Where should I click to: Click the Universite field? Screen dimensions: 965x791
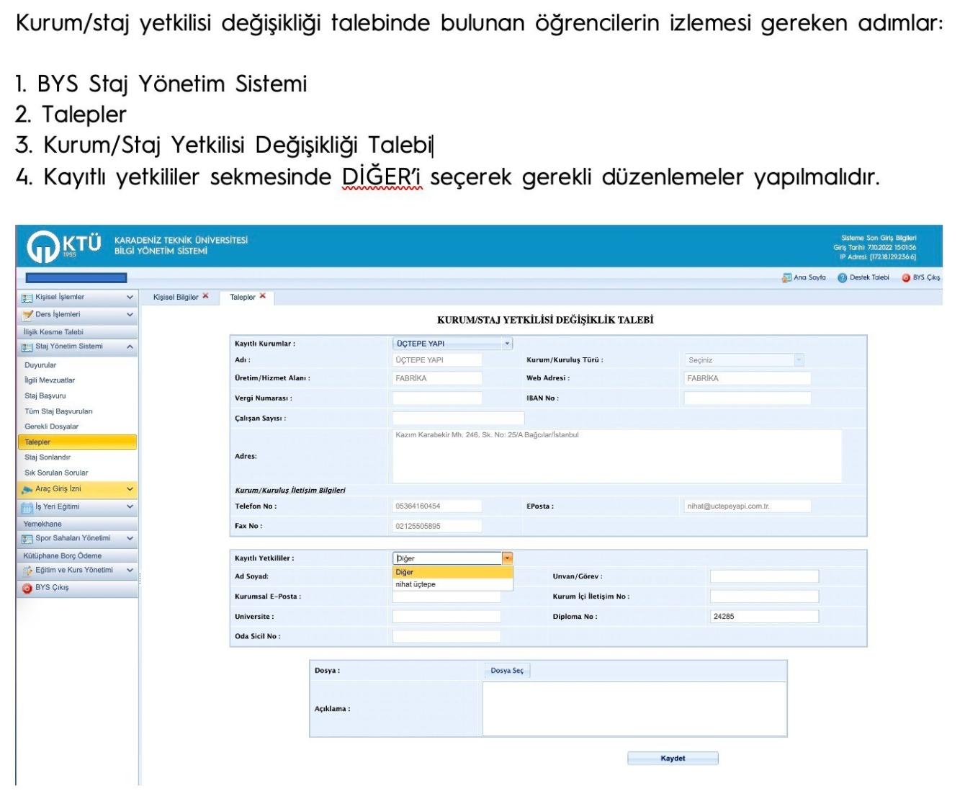[446, 617]
